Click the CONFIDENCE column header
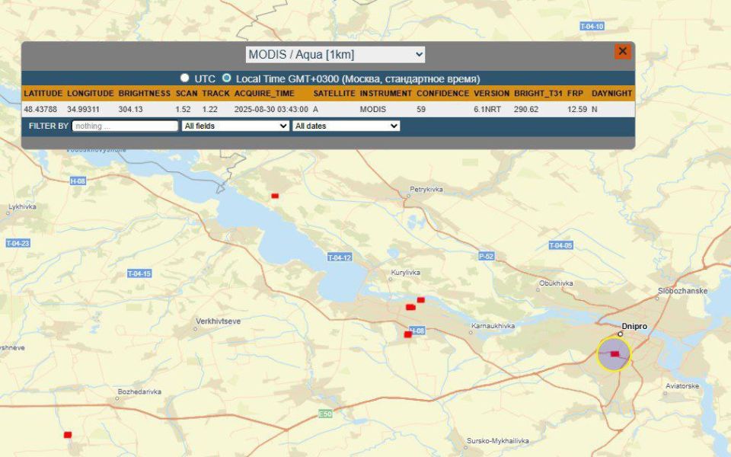The image size is (731, 457). point(442,93)
